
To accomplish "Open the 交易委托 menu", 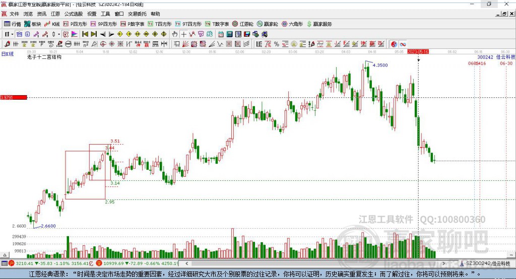I will [137, 14].
